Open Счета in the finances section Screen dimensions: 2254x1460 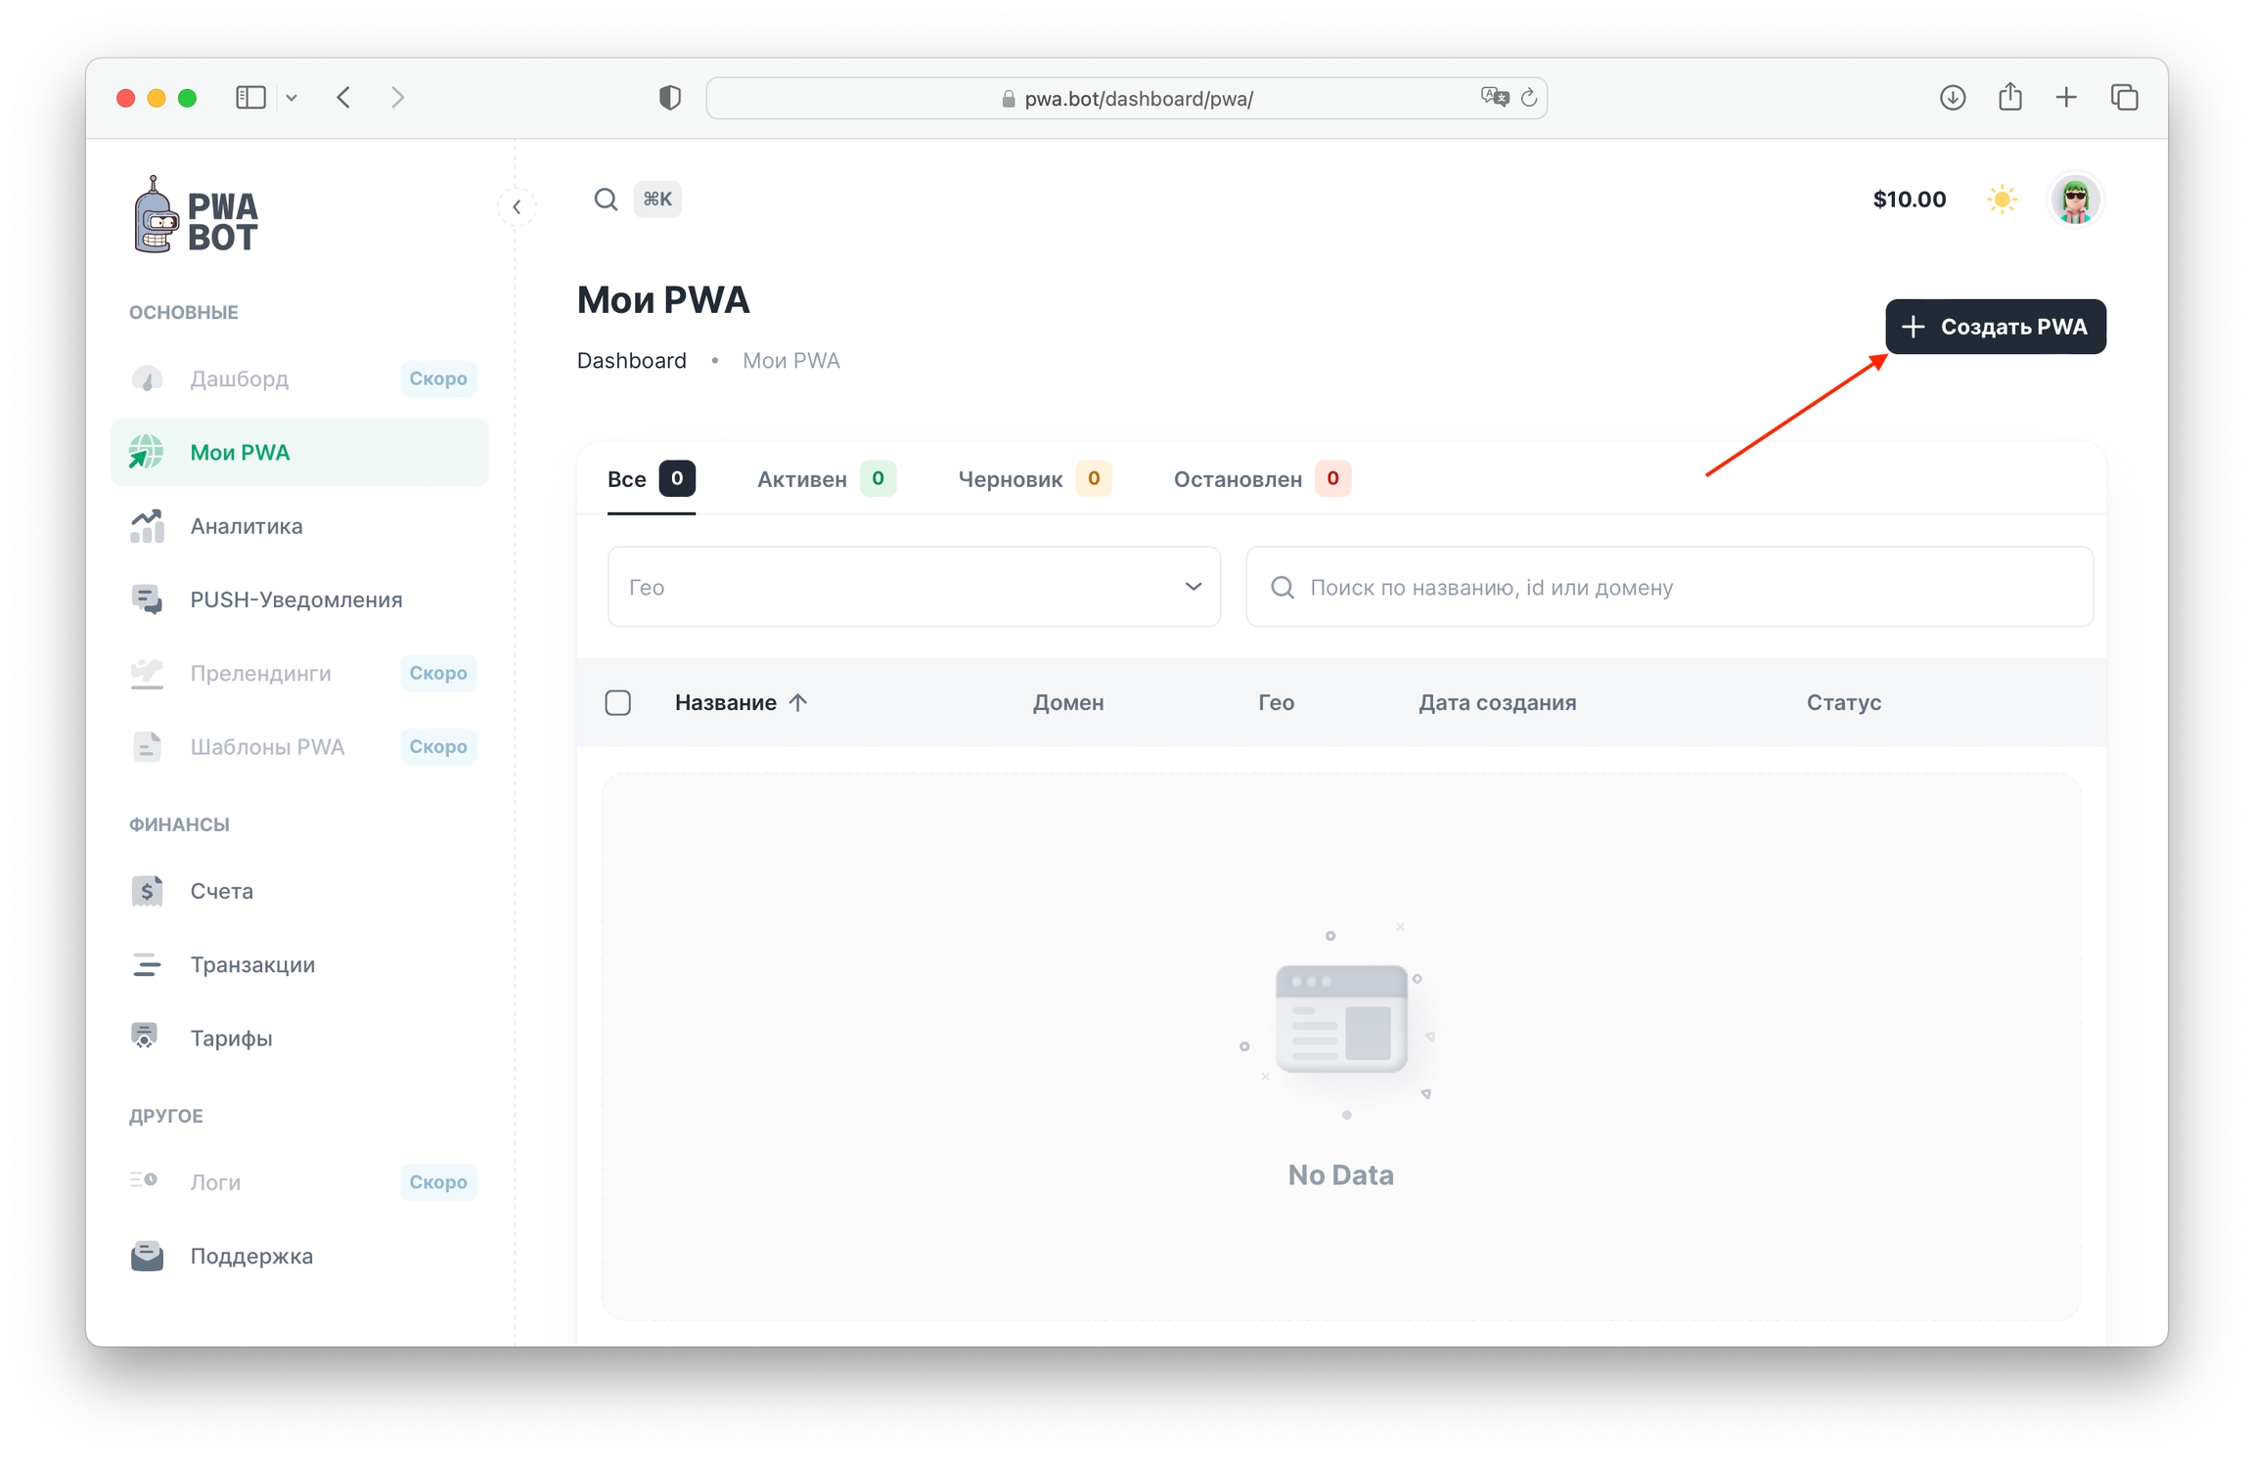pos(221,891)
